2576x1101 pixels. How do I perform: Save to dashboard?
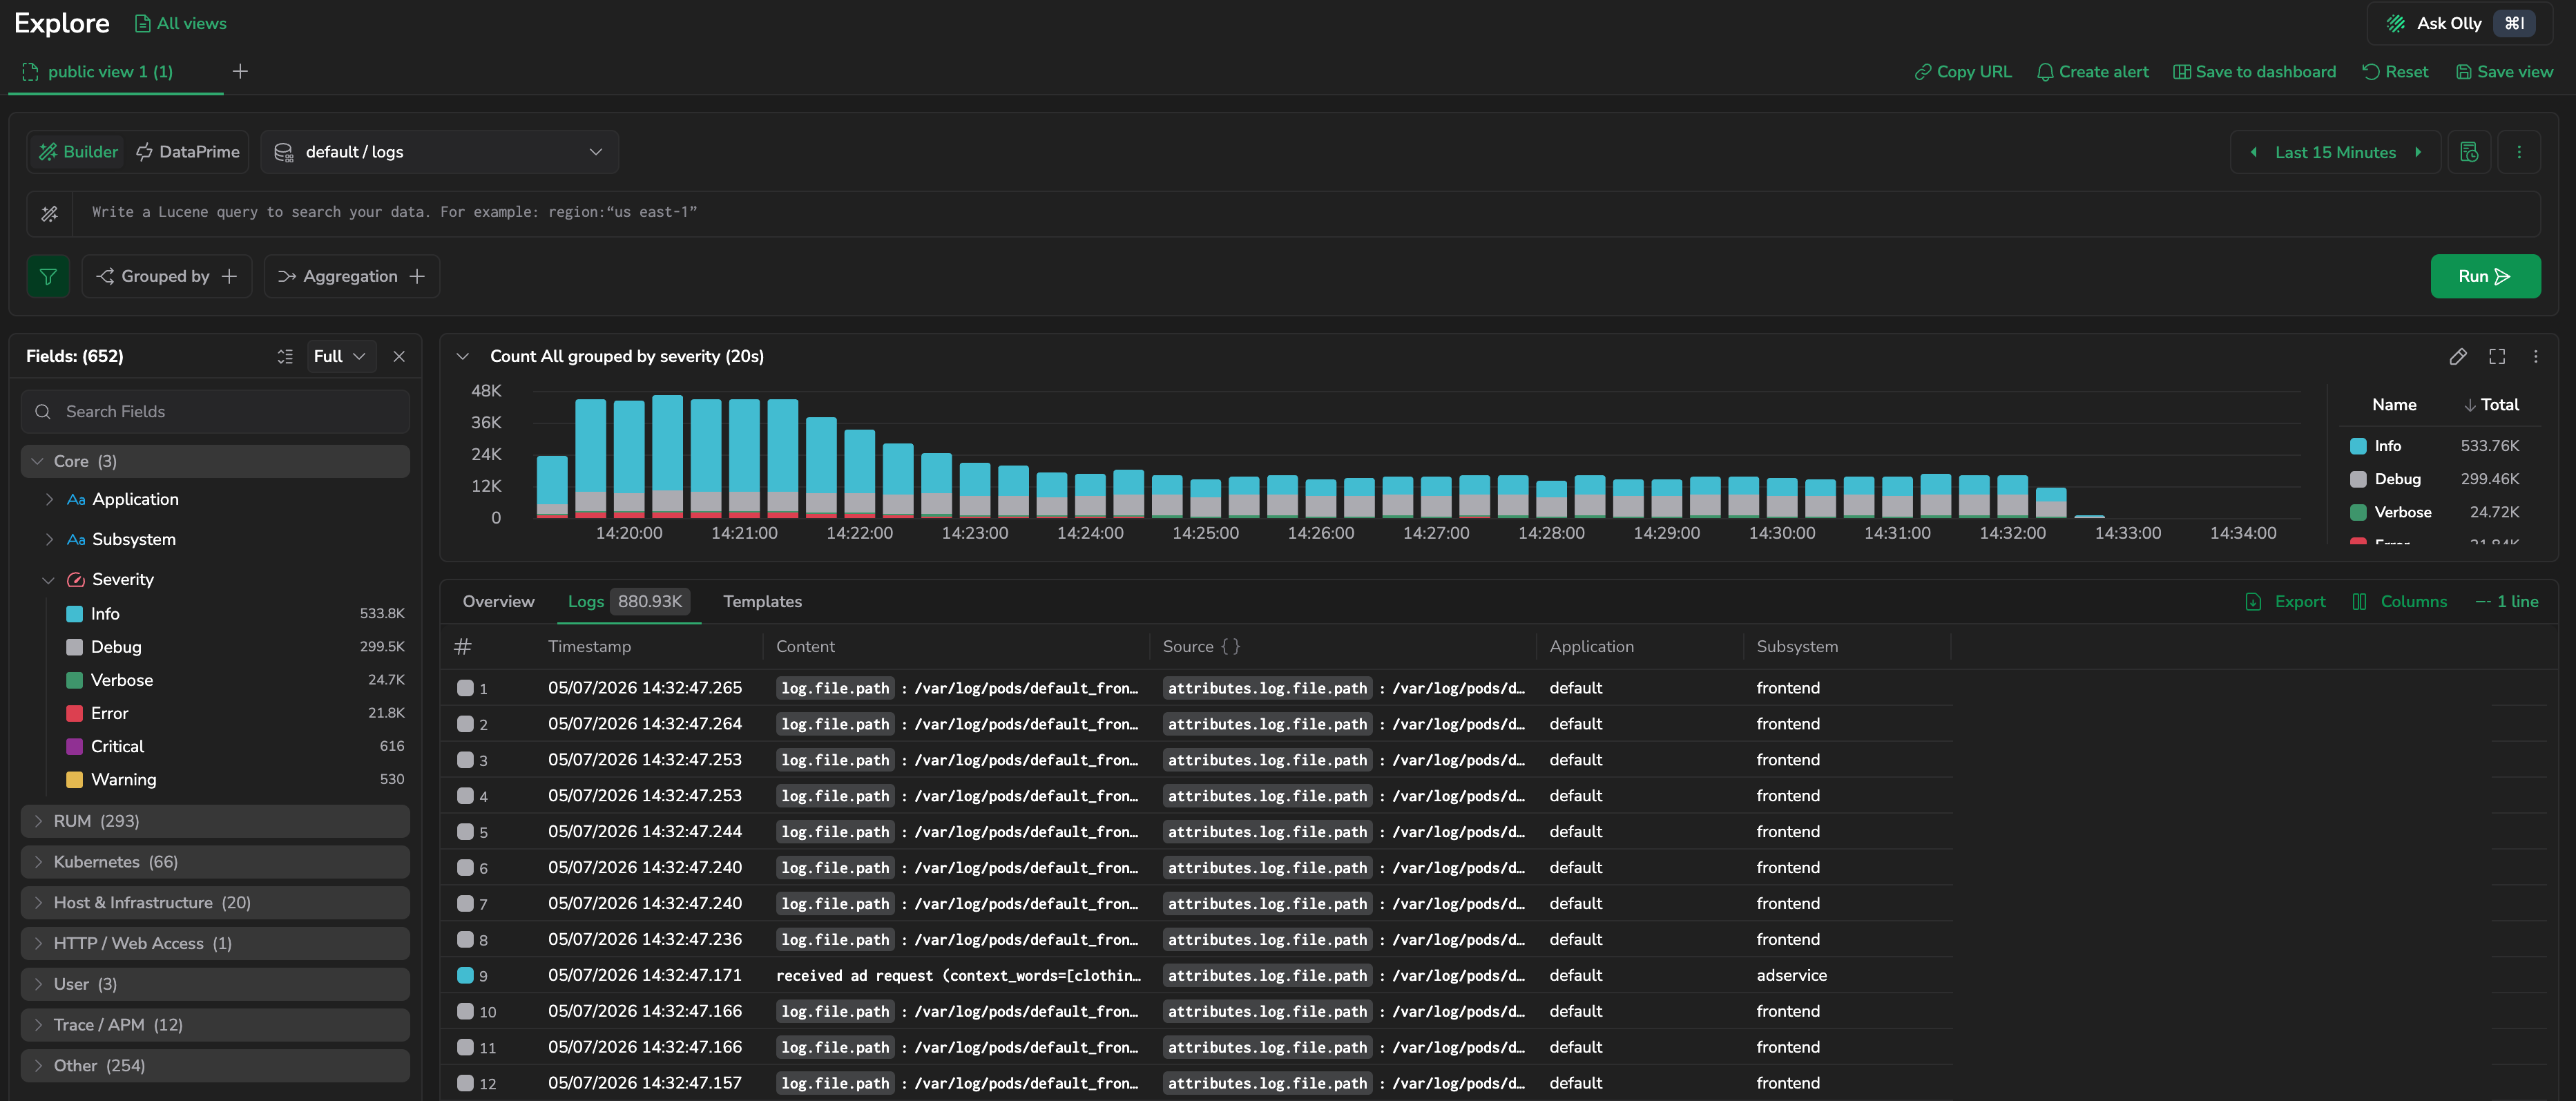pyautogui.click(x=2255, y=72)
